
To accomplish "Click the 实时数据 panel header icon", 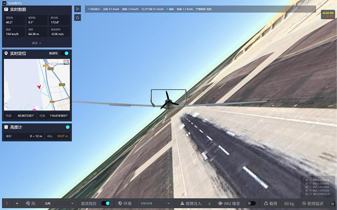I will coord(6,9).
